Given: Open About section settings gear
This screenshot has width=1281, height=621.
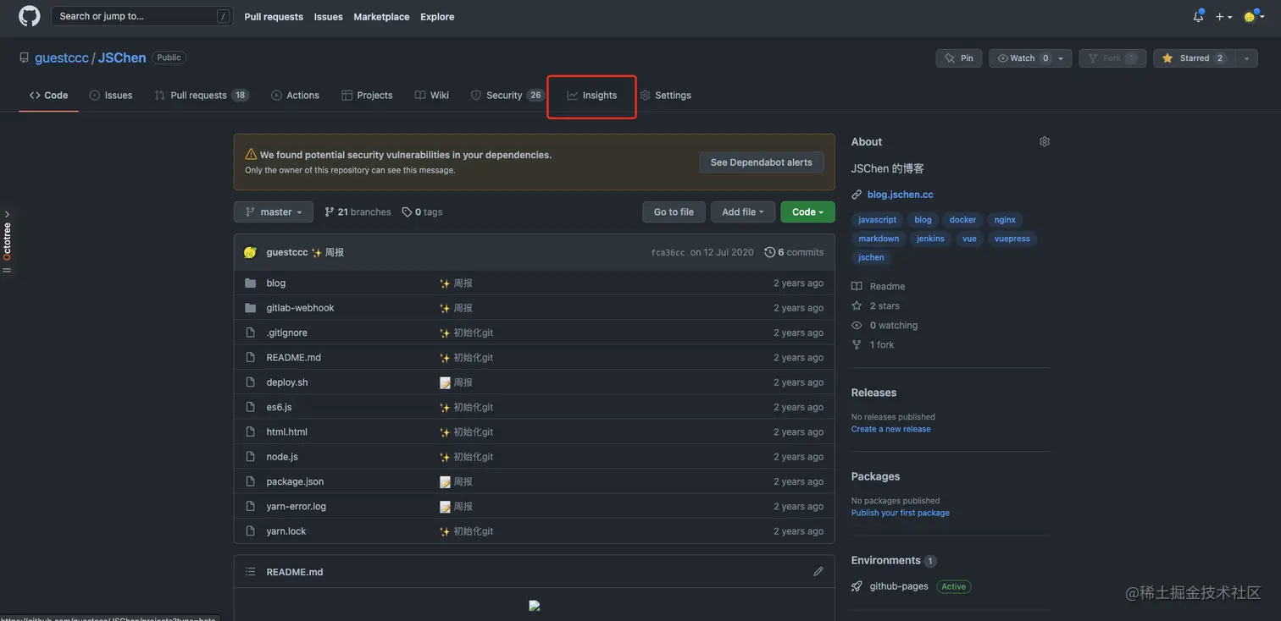Looking at the screenshot, I should 1045,141.
